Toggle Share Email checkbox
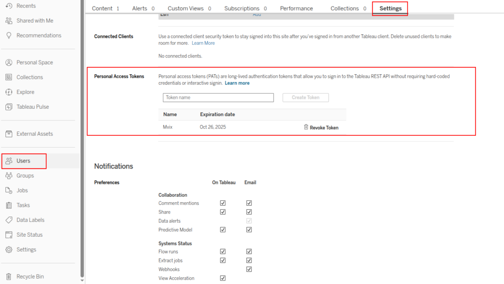This screenshot has height=284, width=504. click(249, 212)
